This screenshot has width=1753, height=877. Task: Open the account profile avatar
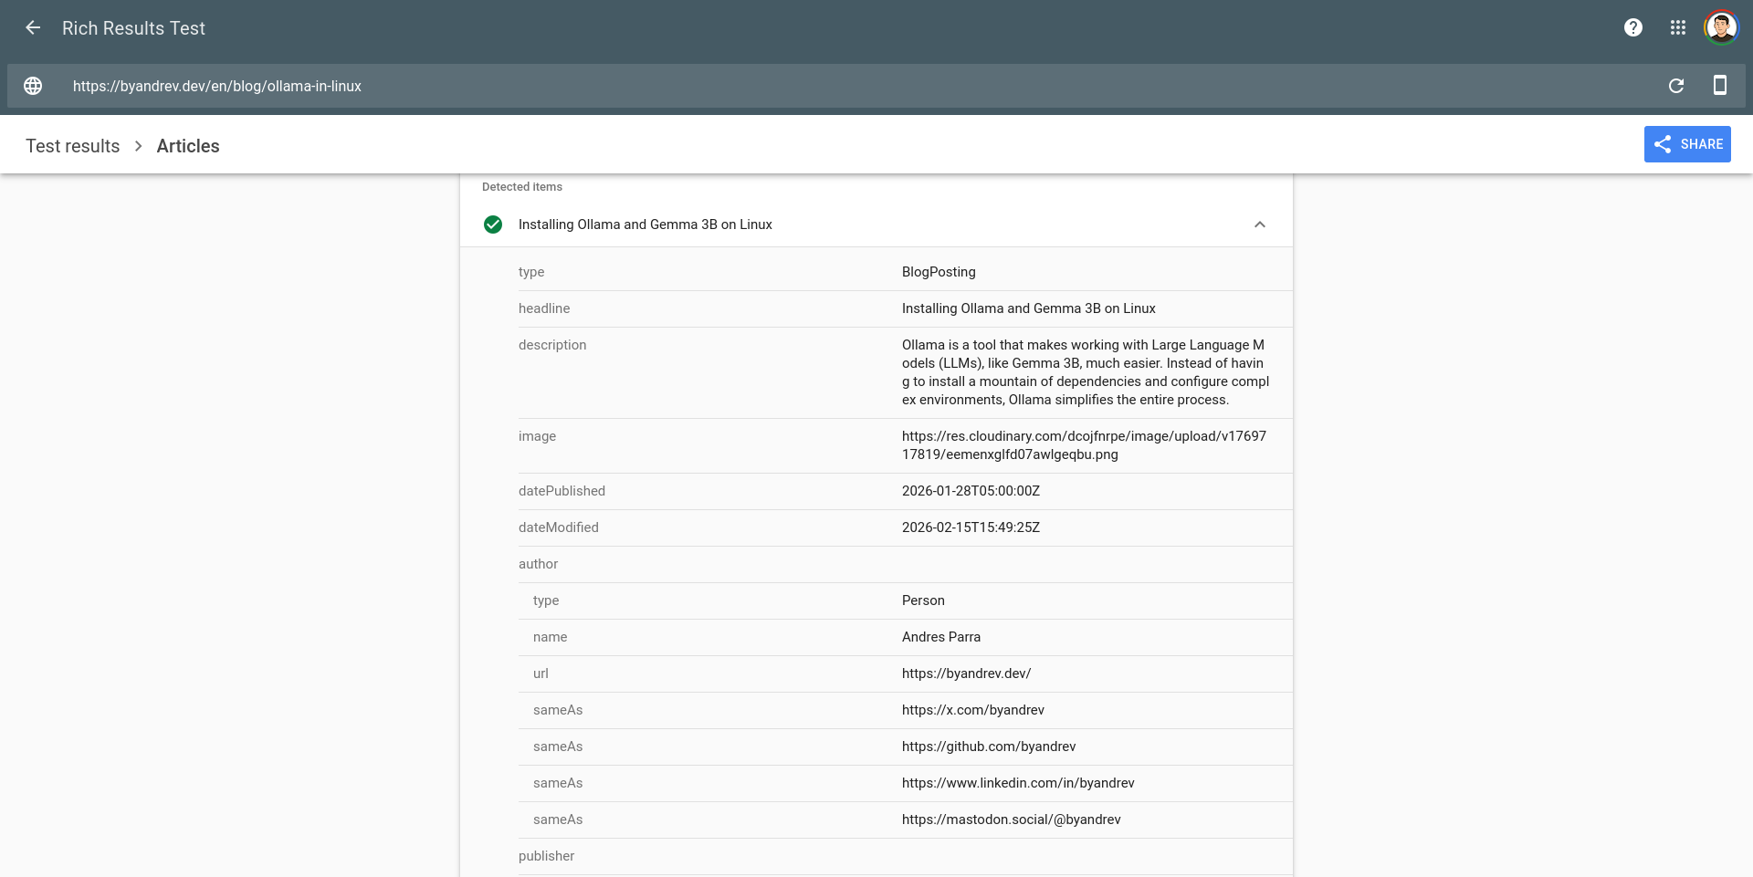point(1721,27)
